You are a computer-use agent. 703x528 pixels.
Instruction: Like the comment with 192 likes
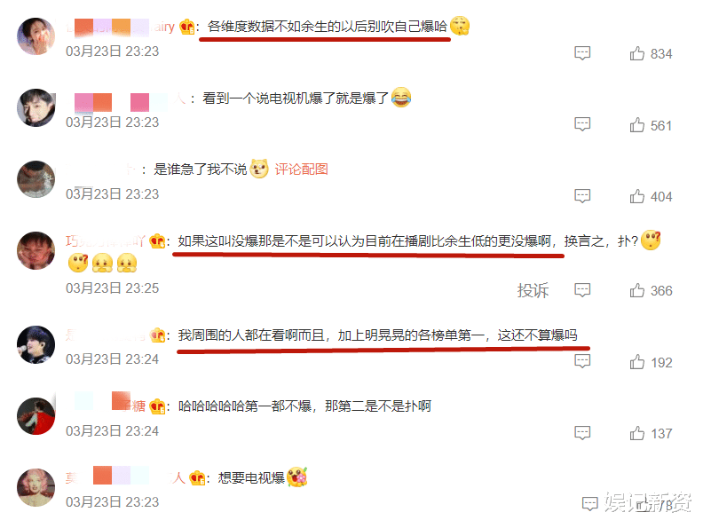(x=636, y=362)
